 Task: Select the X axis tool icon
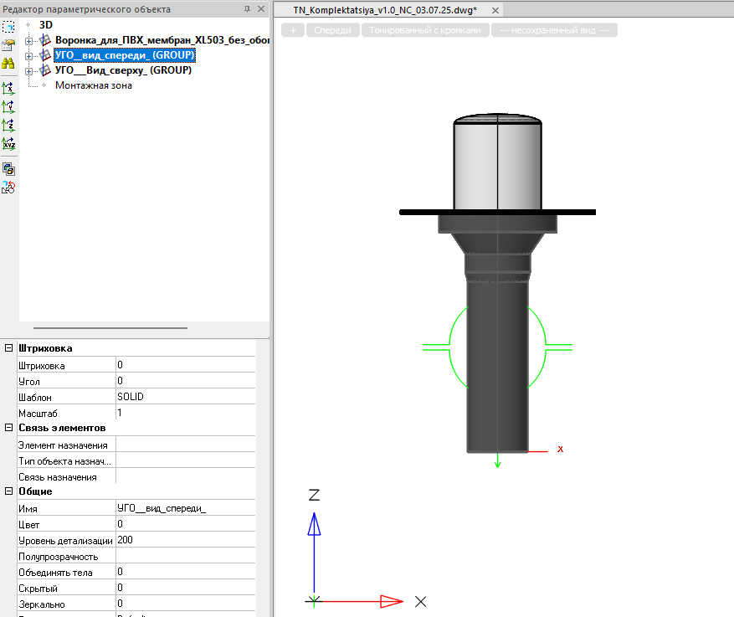point(8,88)
